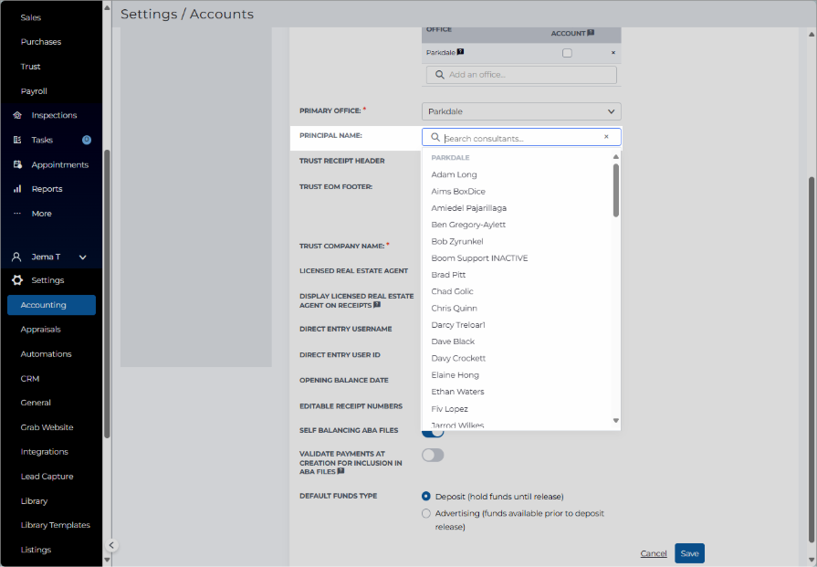Screen dimensions: 817x567
Task: Open Library settings
Action: click(34, 501)
